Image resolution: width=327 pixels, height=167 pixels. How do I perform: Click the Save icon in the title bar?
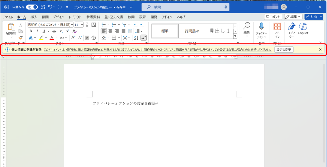(43, 7)
